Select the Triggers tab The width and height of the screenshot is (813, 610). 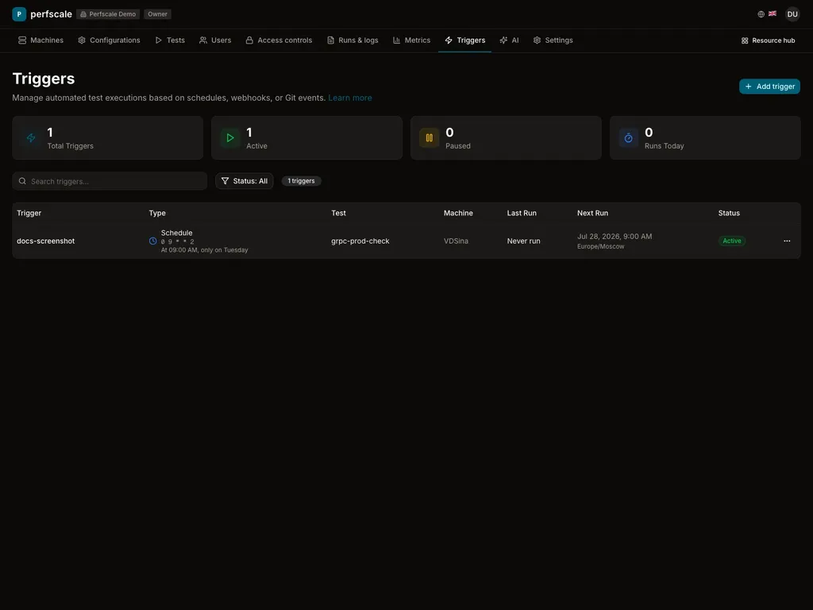click(x=465, y=41)
